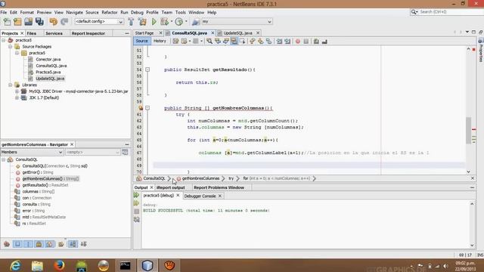Click the New Project toolbar icon
Image resolution: width=484 pixels, height=272 pixels.
pyautogui.click(x=17, y=22)
